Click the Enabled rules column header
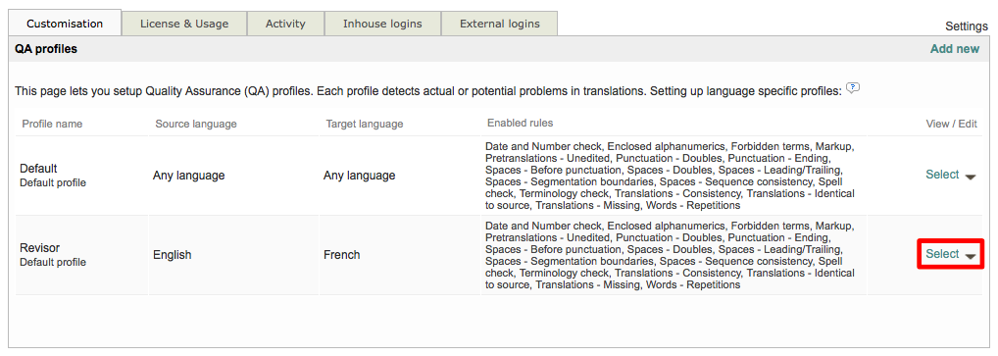 [520, 123]
